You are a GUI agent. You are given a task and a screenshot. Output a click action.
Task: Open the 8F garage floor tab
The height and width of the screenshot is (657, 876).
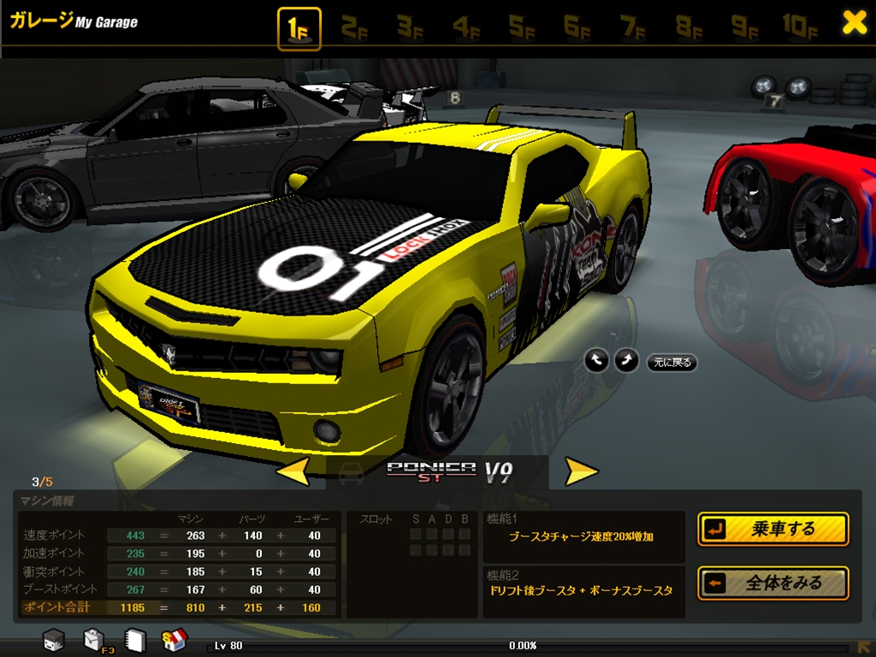coord(689,27)
